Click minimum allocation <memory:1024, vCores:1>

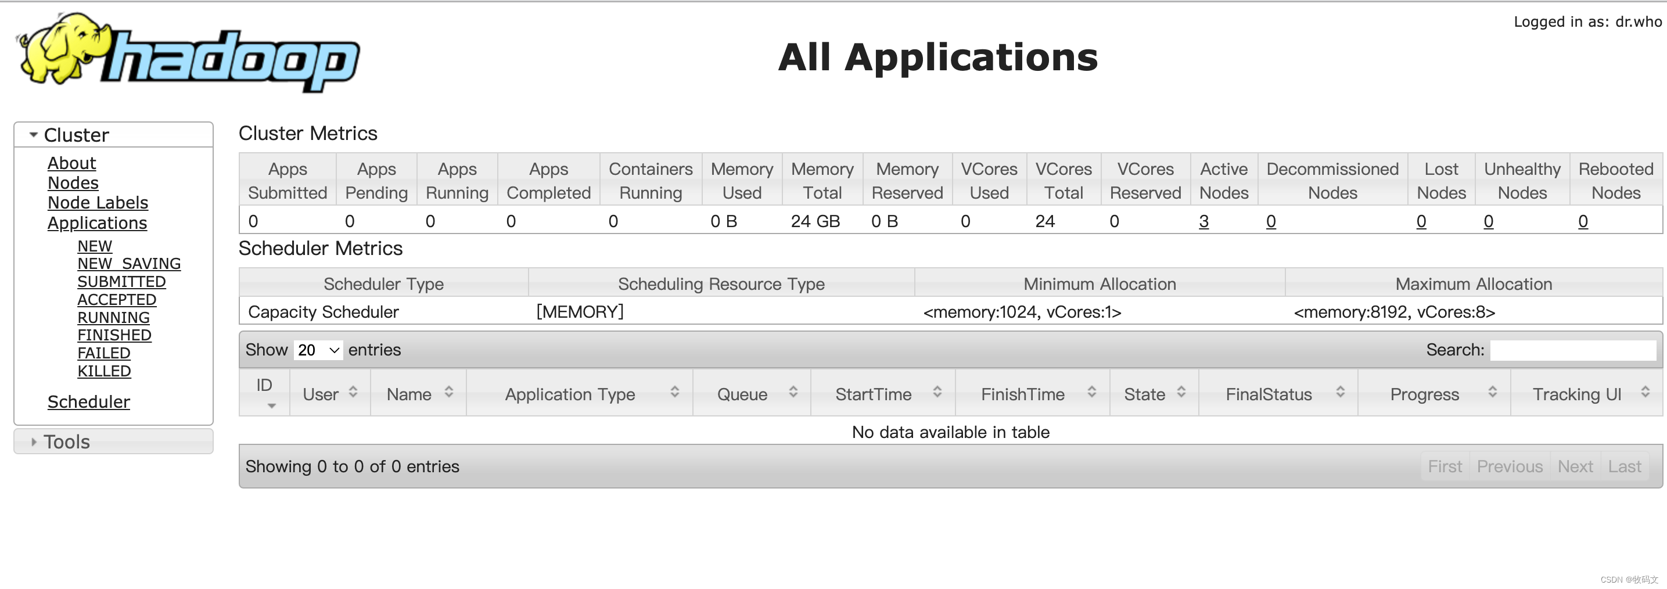1022,312
